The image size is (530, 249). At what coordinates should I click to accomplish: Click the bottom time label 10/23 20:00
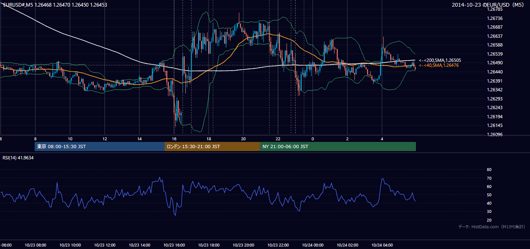point(243,245)
